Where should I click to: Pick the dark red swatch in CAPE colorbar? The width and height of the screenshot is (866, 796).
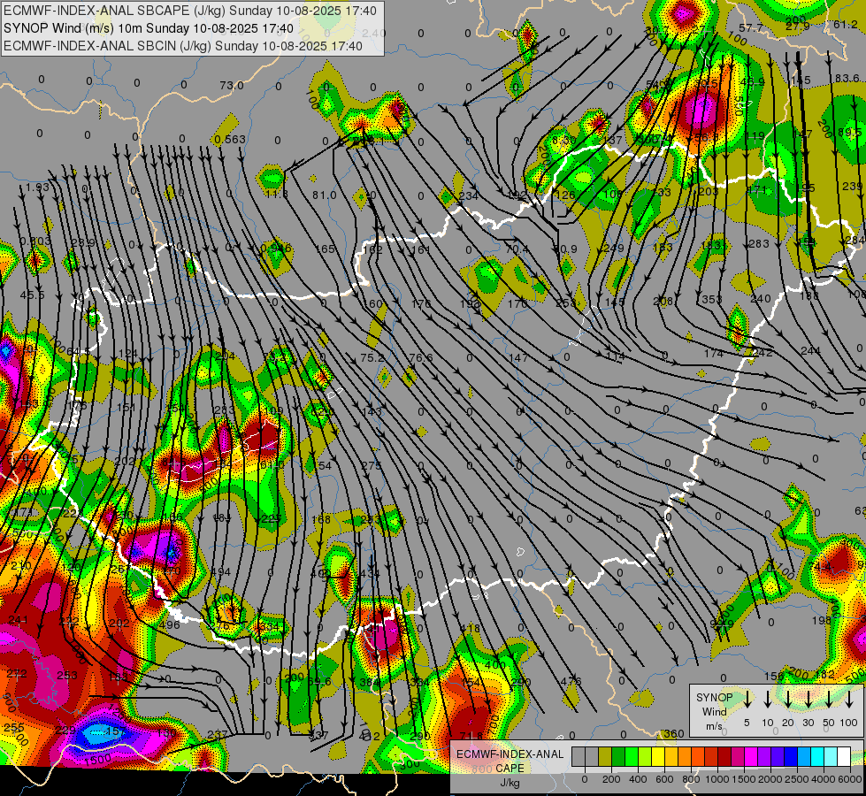724,756
